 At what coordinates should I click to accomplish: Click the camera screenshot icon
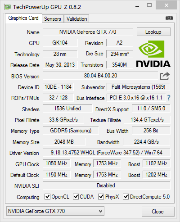click(169, 18)
